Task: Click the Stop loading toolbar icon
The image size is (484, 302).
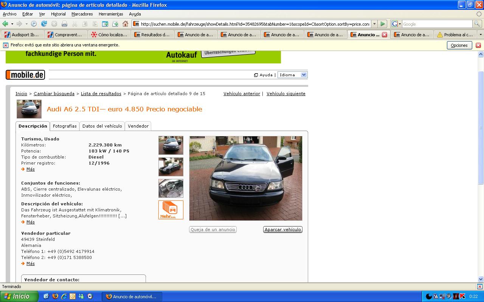Action: pyautogui.click(x=54, y=24)
